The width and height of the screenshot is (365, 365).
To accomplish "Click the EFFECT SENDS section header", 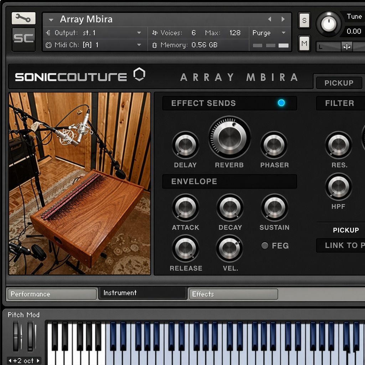I will 230,103.
